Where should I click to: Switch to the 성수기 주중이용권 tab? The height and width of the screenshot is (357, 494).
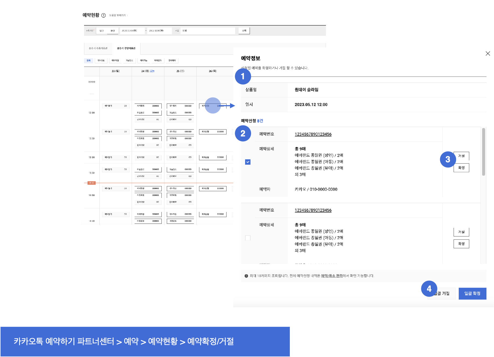tap(98, 48)
